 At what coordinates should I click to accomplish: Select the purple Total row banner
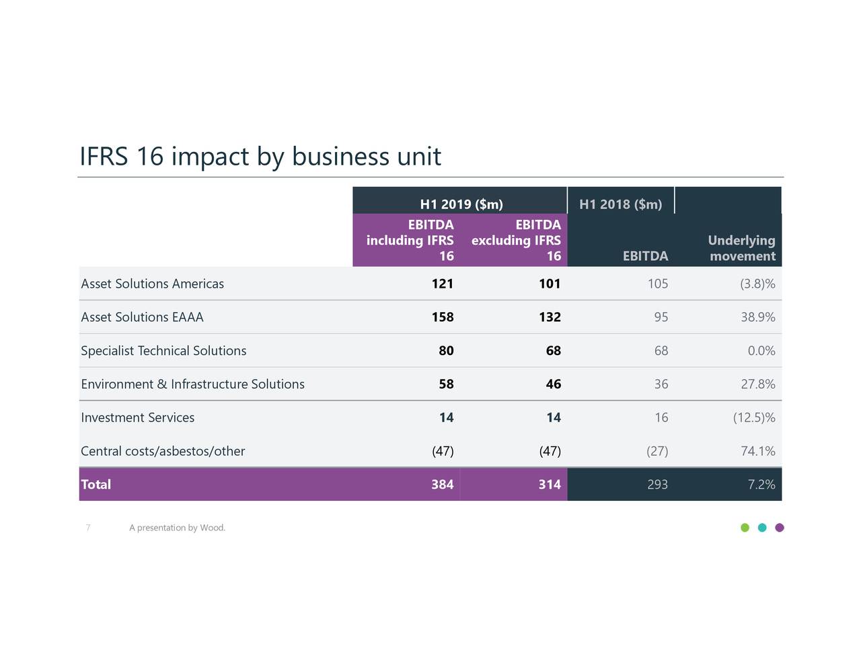[269, 484]
